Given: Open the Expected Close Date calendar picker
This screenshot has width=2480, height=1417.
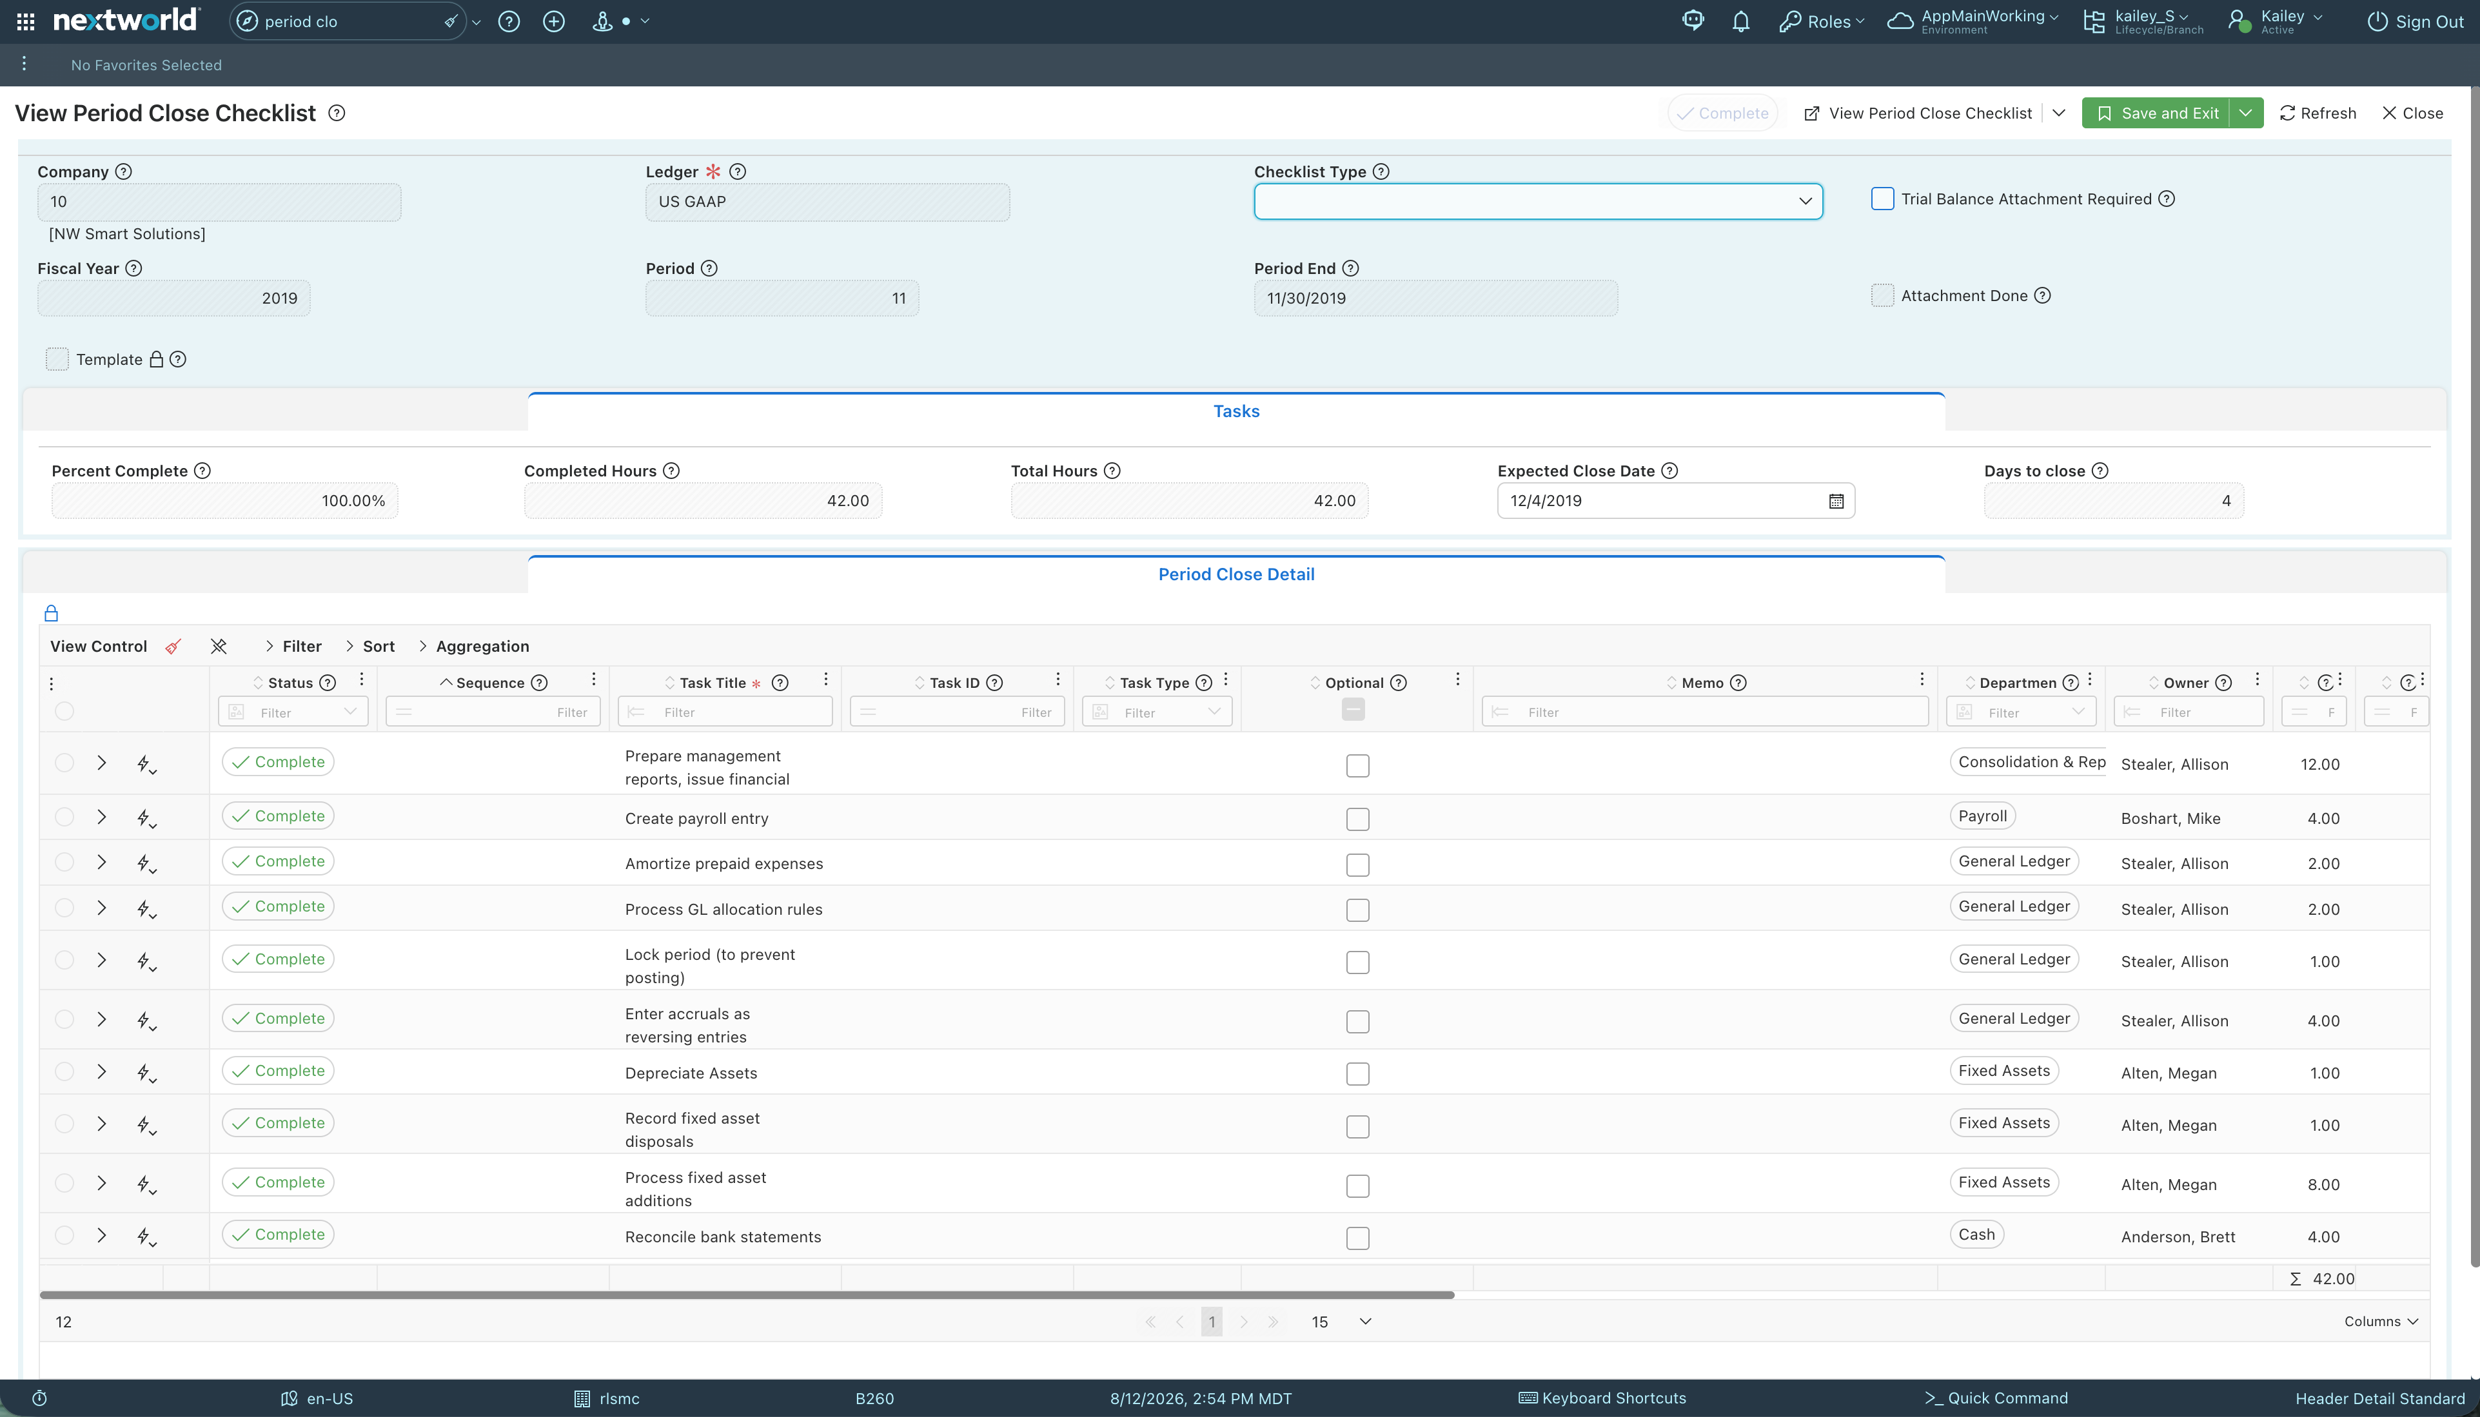Looking at the screenshot, I should point(1836,501).
